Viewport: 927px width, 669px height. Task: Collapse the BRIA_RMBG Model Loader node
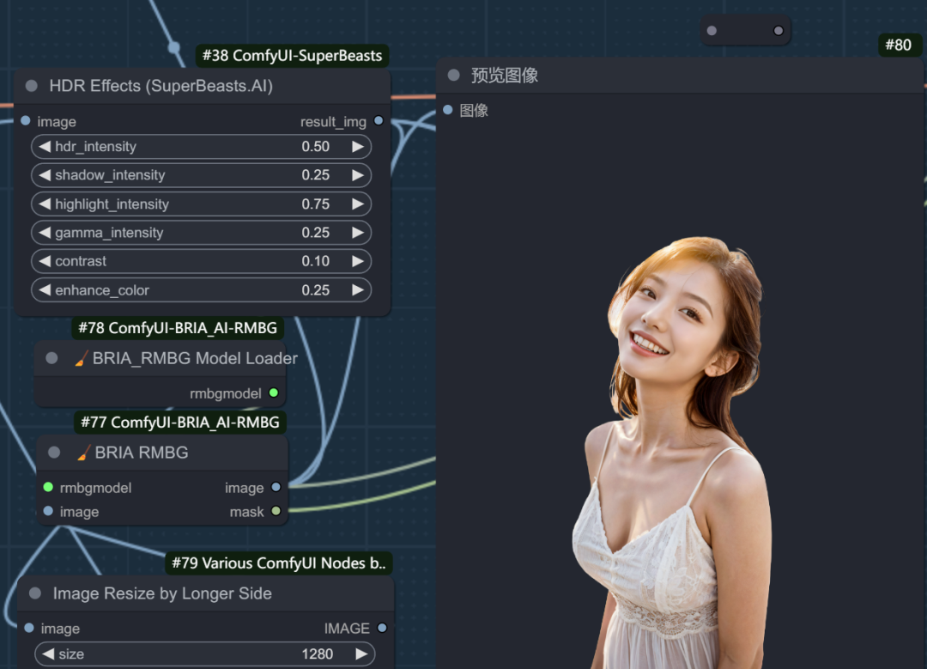[52, 358]
